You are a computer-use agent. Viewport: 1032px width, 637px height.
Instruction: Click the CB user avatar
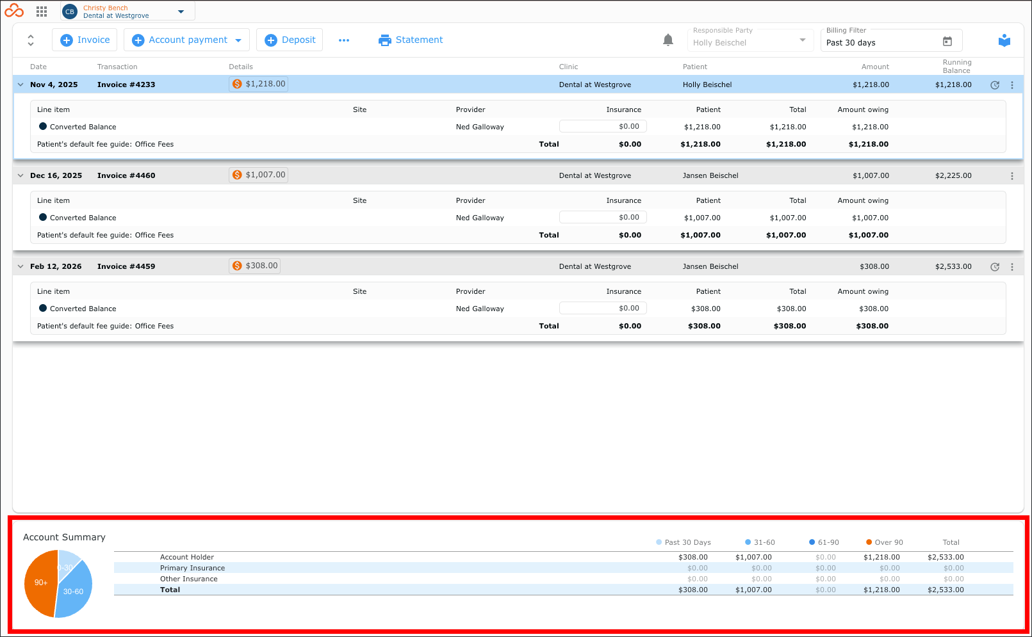(x=70, y=12)
